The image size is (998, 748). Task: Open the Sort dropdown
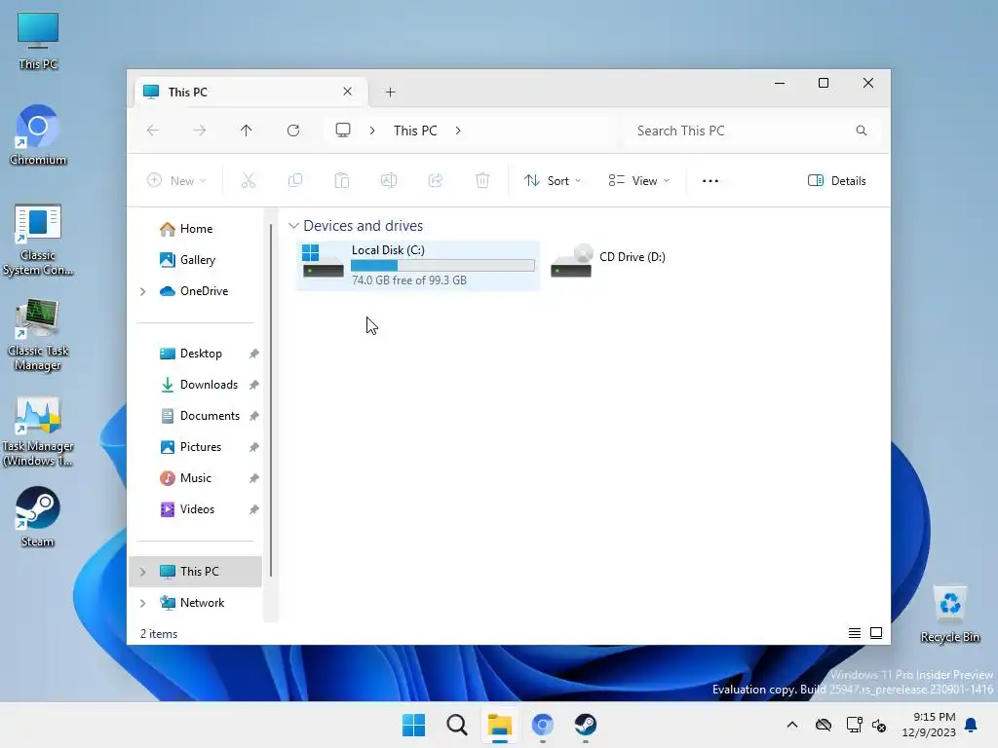pos(552,180)
